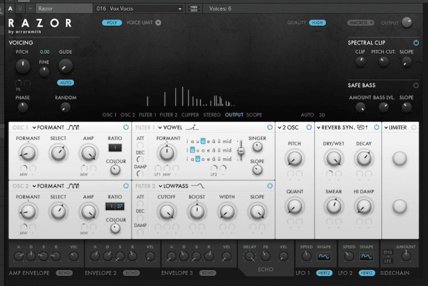Toggle ECHO for Envelope 2
The height and width of the screenshot is (286, 428).
click(x=131, y=273)
